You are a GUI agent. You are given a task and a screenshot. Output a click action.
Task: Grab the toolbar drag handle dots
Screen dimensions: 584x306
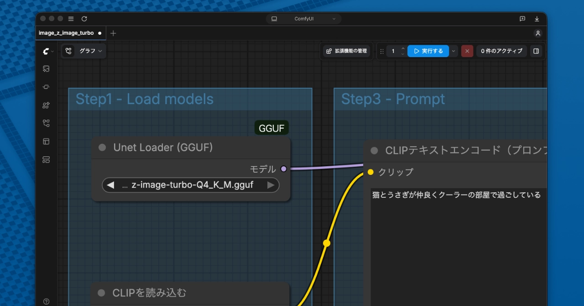point(382,51)
